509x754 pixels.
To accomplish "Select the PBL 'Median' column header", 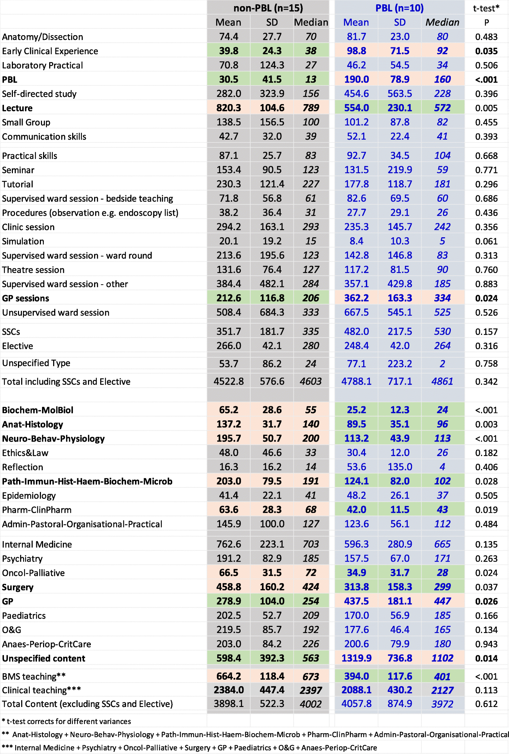I will 442,22.
